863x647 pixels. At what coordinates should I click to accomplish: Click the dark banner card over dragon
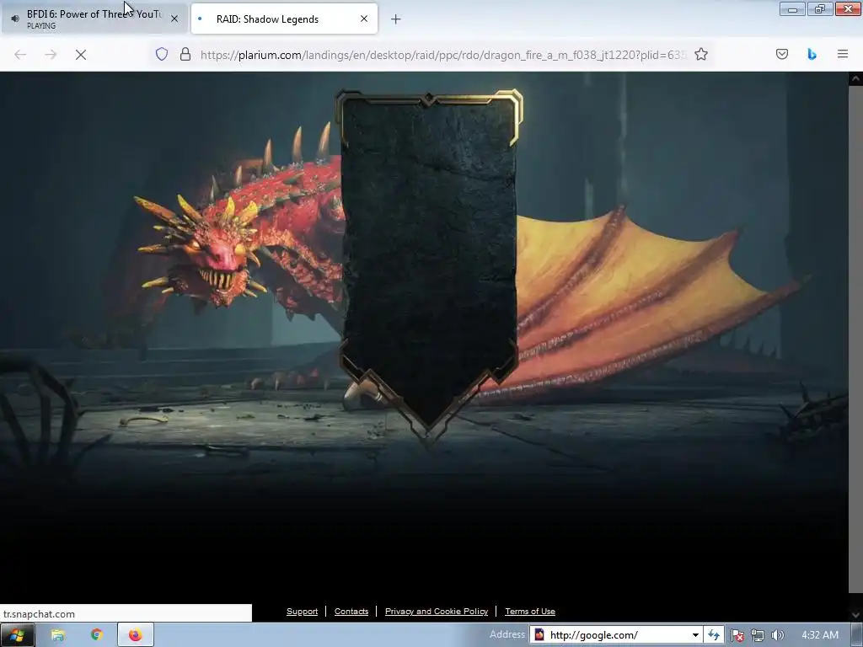pyautogui.click(x=429, y=264)
